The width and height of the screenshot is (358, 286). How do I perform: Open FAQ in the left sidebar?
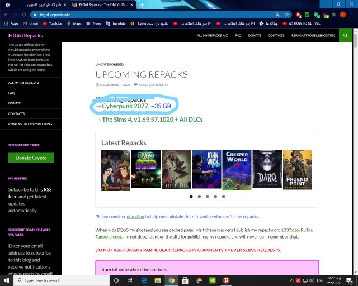pyautogui.click(x=11, y=93)
